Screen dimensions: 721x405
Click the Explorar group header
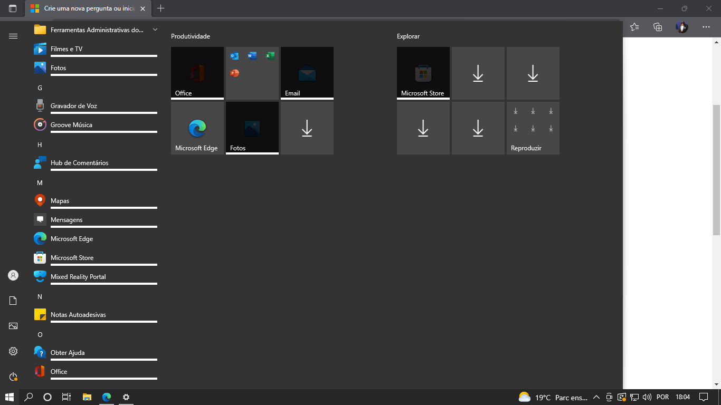[x=409, y=36]
